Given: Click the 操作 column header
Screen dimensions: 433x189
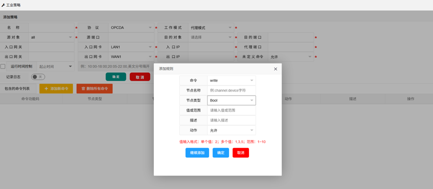Looking at the screenshot, I should click(x=410, y=99).
